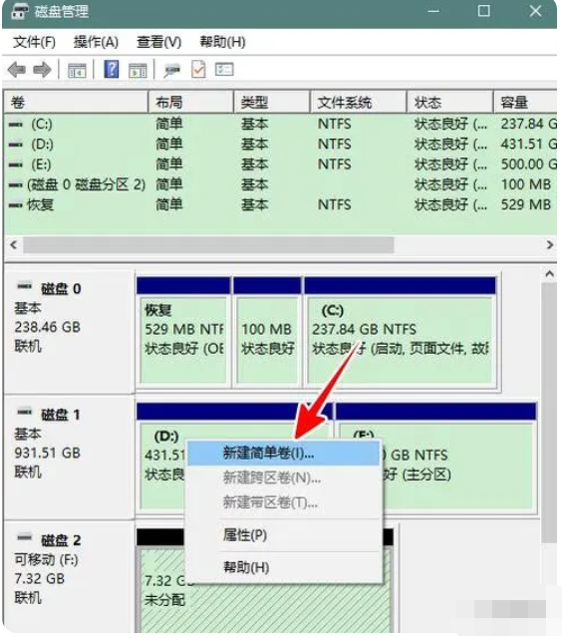The height and width of the screenshot is (638, 562).
Task: Open the 操作(A) menu
Action: click(x=96, y=42)
